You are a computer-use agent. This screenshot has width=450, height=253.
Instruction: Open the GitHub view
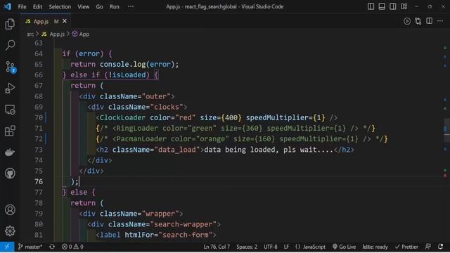(x=10, y=174)
